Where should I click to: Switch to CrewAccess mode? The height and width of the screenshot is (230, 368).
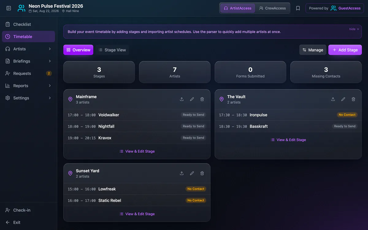[272, 8]
